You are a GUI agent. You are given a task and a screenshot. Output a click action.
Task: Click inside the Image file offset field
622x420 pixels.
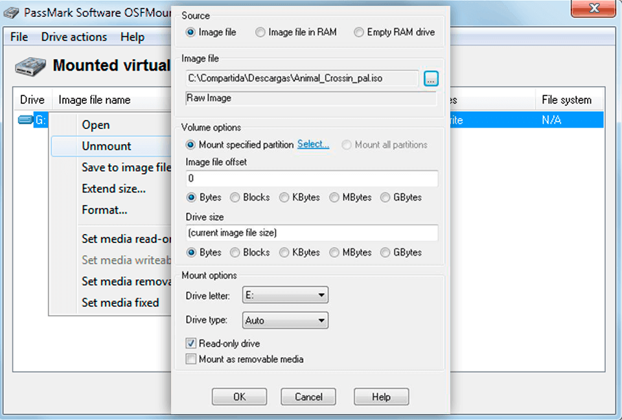[x=311, y=178]
